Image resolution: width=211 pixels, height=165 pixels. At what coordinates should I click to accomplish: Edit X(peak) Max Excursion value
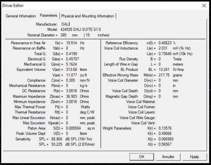[x=67, y=123]
